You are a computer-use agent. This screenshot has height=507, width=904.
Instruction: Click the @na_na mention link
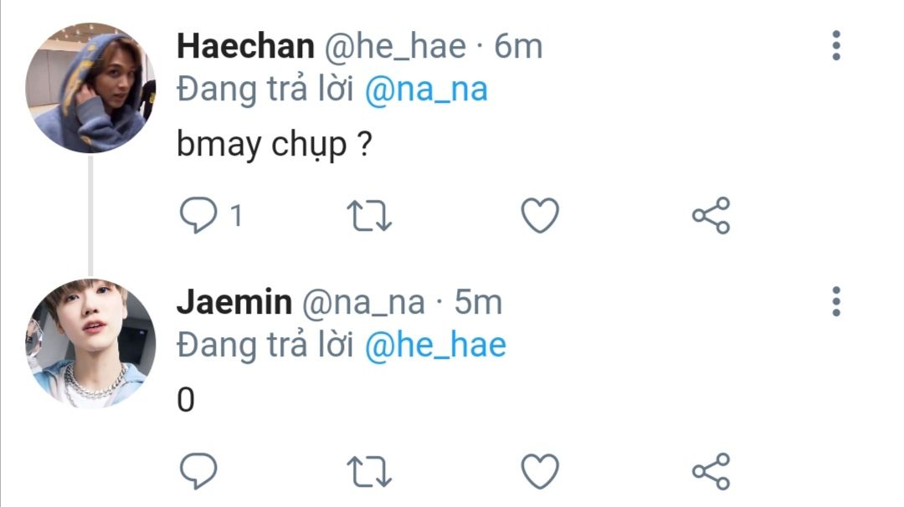[x=426, y=90]
